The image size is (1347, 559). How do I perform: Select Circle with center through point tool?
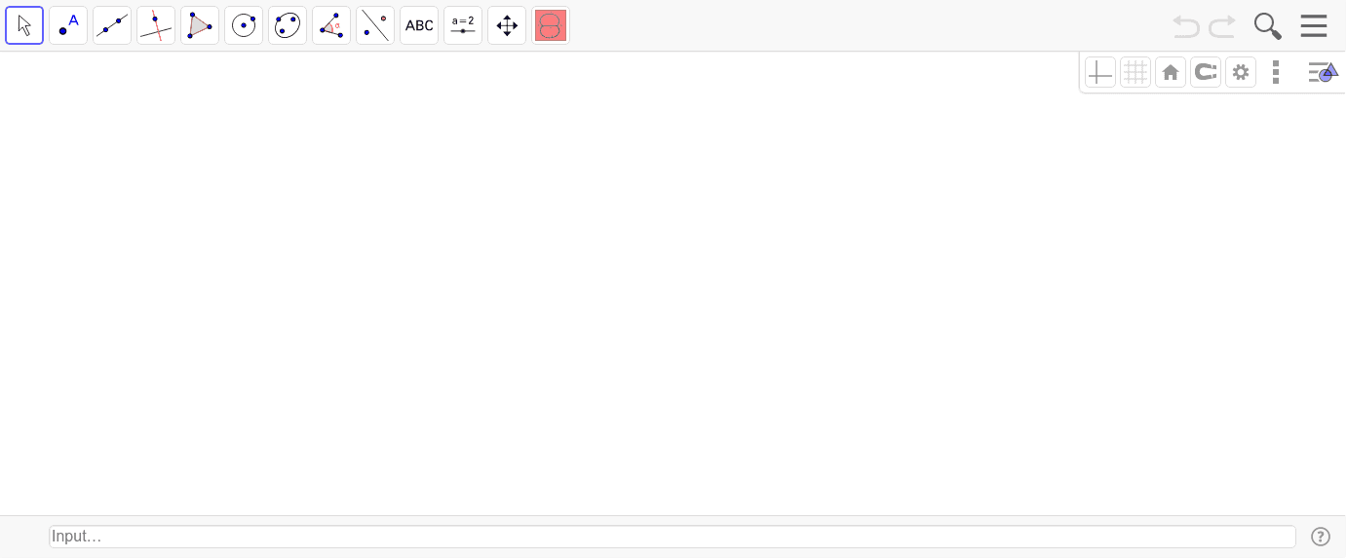tap(244, 25)
